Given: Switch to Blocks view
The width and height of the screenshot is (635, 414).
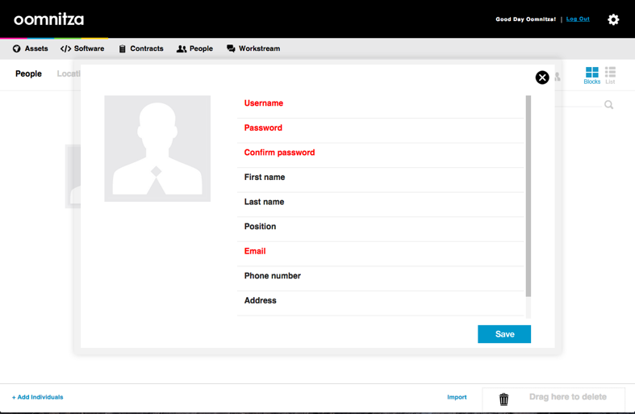Looking at the screenshot, I should point(591,76).
